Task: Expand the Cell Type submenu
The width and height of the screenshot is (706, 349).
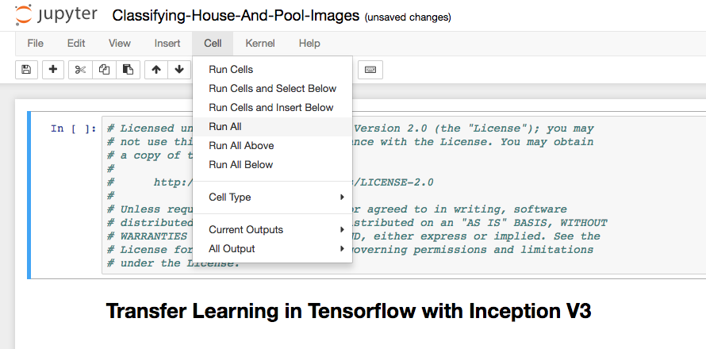Action: (x=272, y=198)
